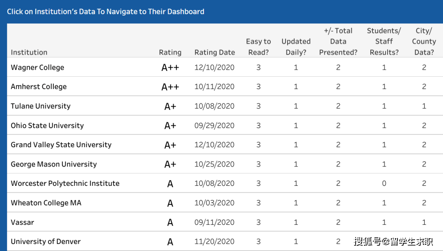Go to Grand Valley State University's dashboard

[61, 145]
